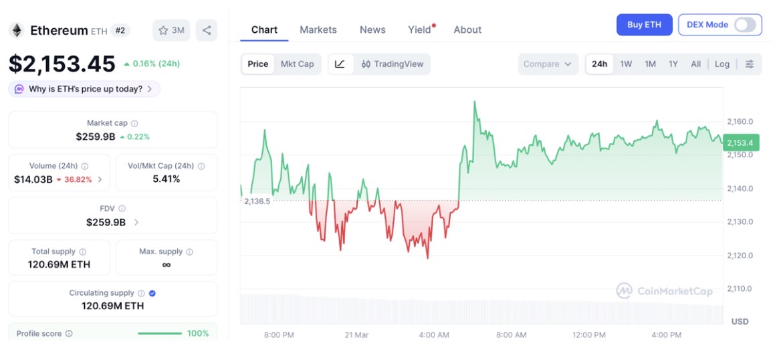
Task: Select the Price chart toggle
Action: tap(257, 64)
